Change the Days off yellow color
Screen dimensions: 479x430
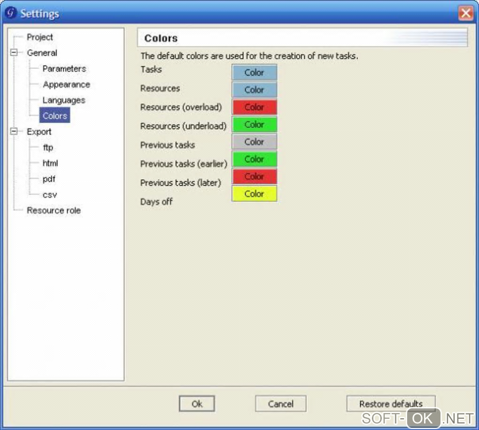(254, 194)
